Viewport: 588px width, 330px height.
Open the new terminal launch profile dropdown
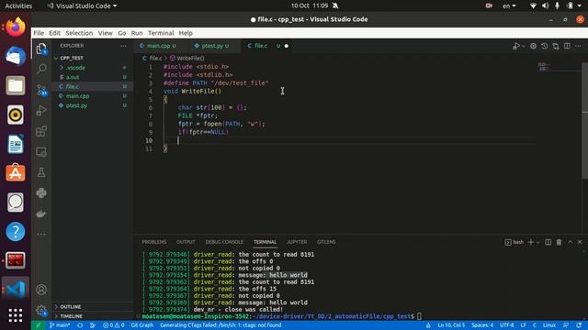(537, 242)
